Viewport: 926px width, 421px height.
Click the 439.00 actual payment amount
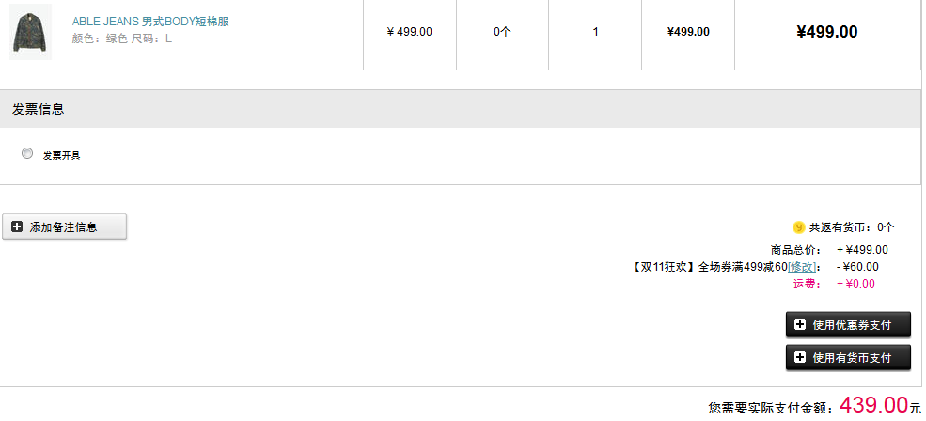pyautogui.click(x=873, y=405)
